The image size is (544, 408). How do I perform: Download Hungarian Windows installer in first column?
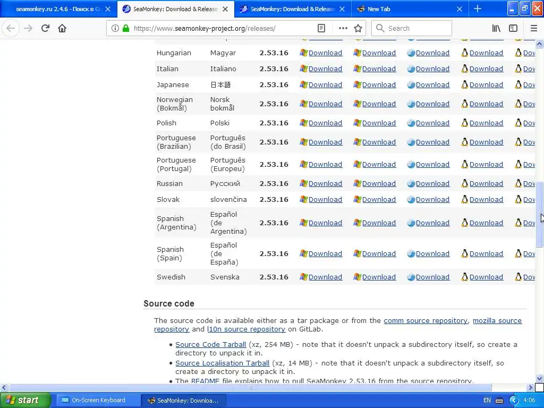coord(325,53)
